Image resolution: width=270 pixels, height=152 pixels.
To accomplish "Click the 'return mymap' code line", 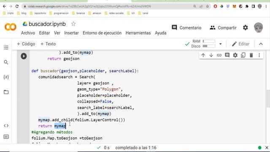I will click(x=52, y=126).
